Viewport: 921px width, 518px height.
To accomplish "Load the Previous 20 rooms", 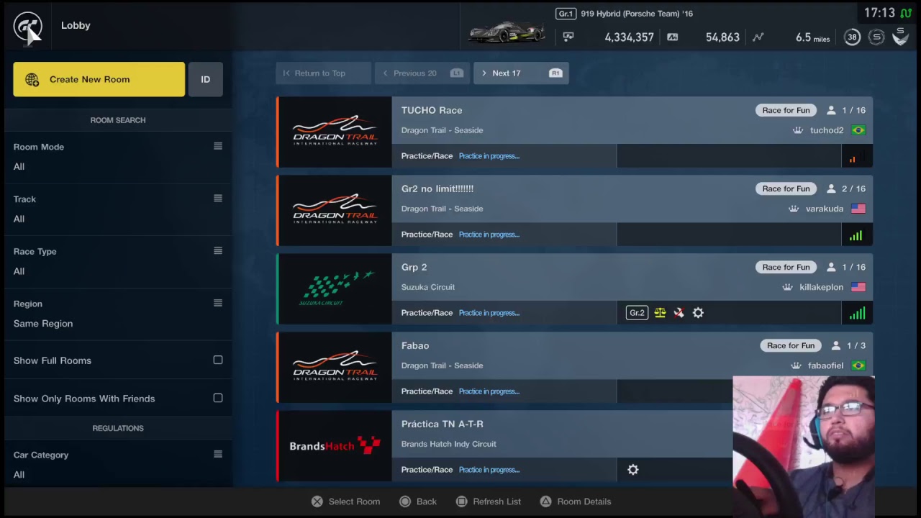I will (x=422, y=73).
